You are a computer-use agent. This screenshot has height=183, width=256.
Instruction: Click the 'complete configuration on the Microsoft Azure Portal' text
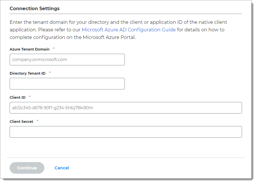73,37
